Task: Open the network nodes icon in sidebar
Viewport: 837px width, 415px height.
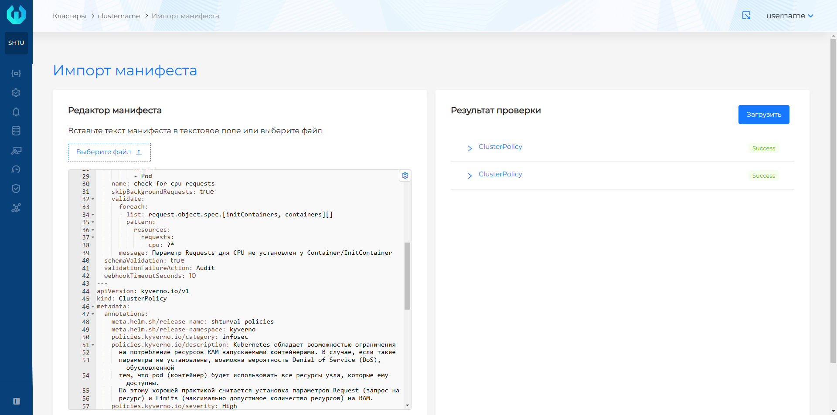Action: click(x=16, y=208)
